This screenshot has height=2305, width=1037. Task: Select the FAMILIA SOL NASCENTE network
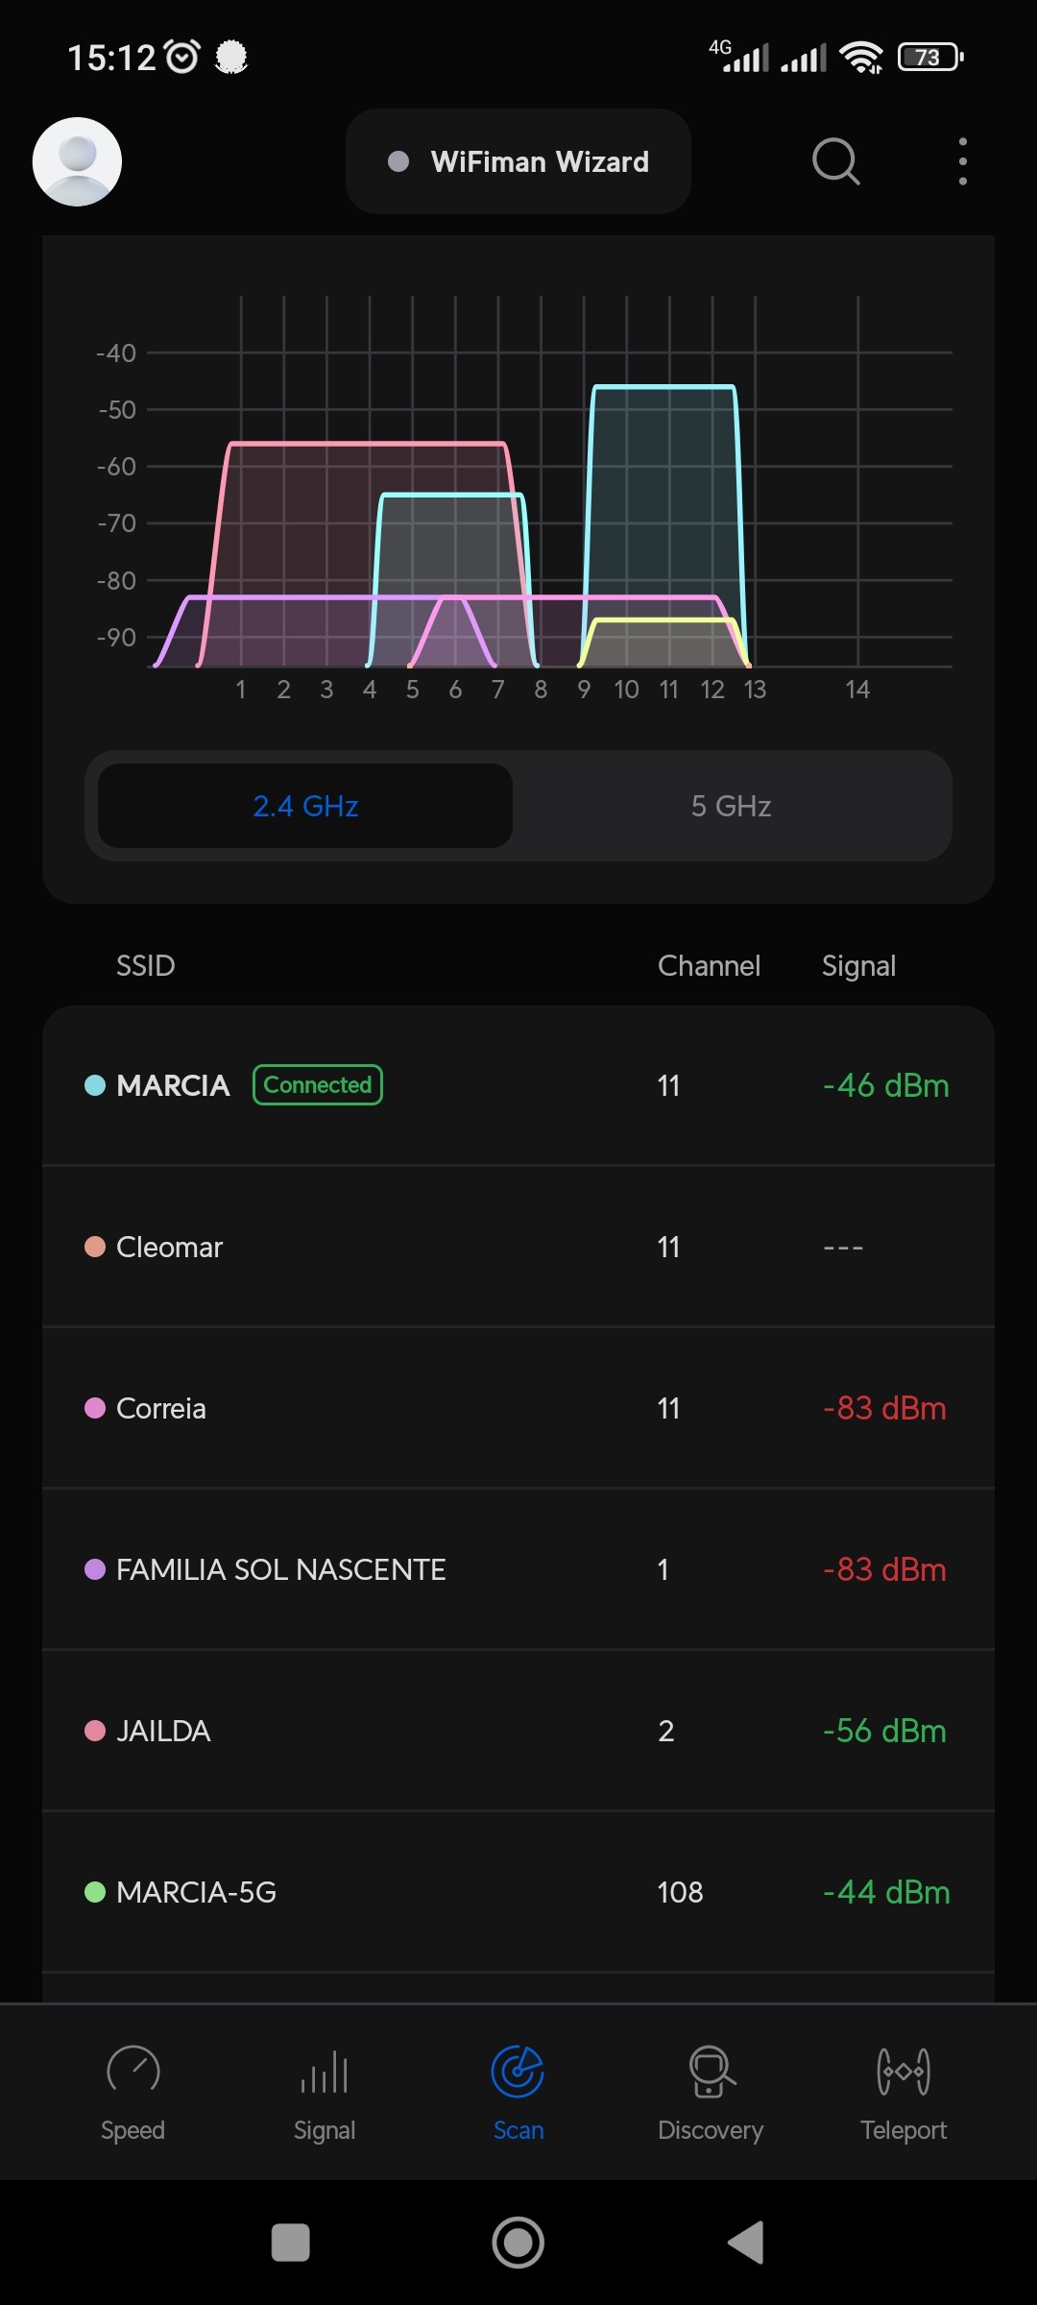518,1569
